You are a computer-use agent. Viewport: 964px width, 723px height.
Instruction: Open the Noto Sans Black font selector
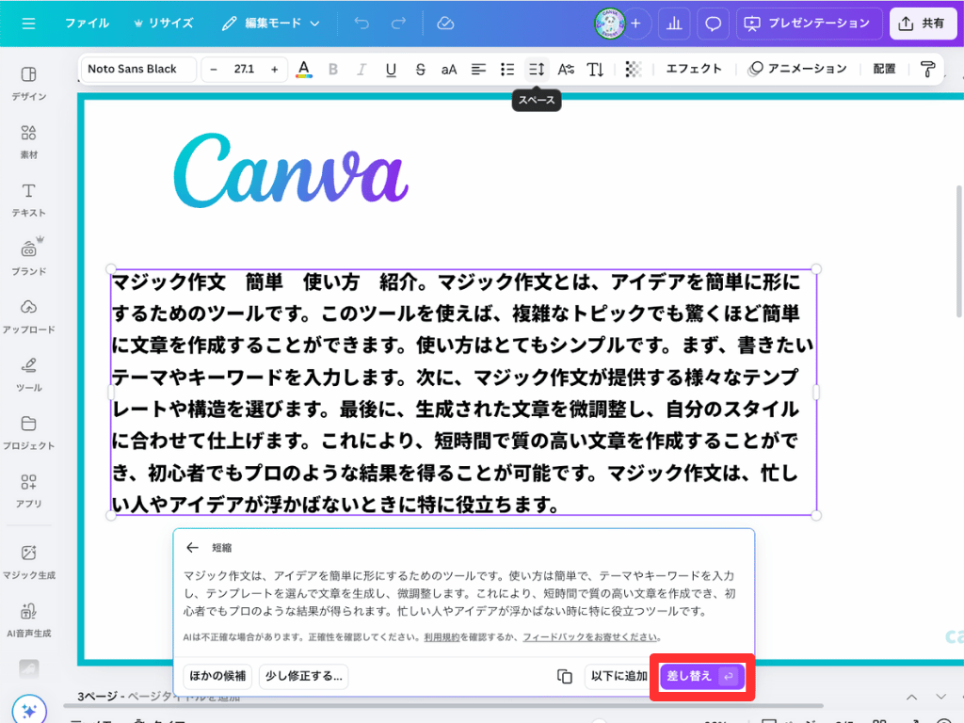tap(139, 69)
